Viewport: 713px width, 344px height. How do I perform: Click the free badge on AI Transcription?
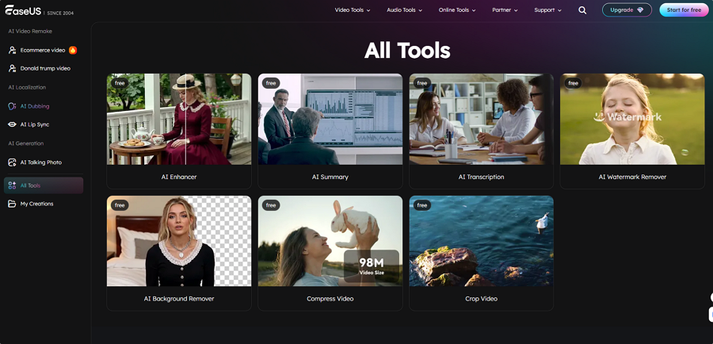click(x=422, y=83)
